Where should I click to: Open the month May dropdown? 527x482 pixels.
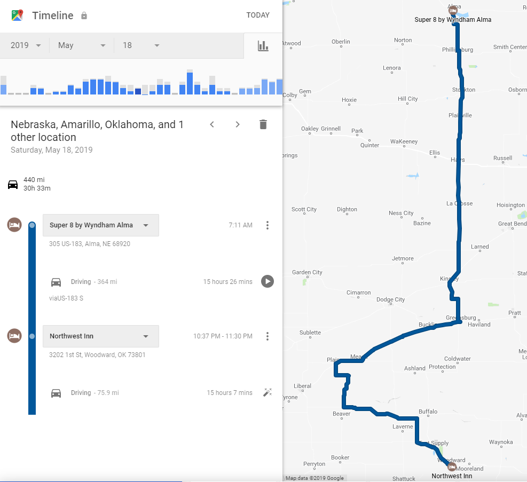coord(82,45)
